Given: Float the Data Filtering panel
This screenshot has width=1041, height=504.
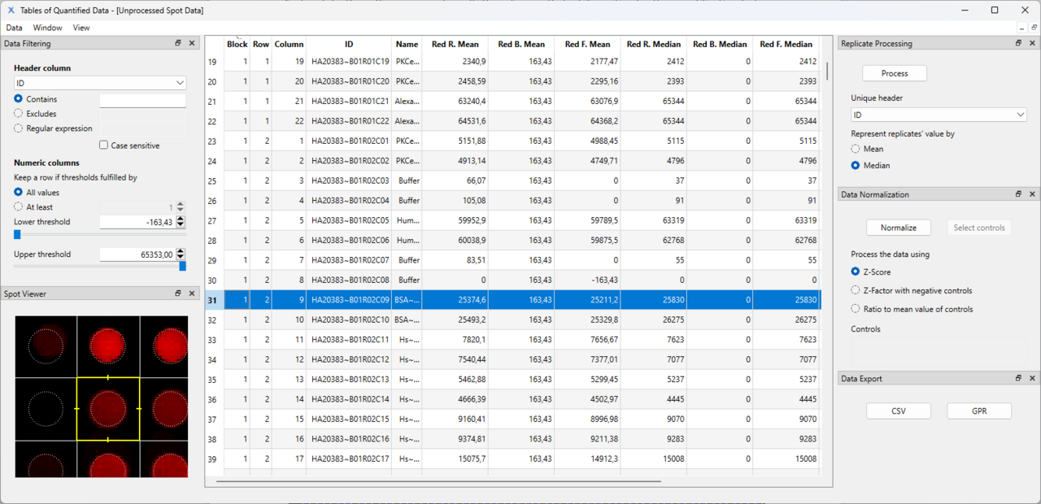Looking at the screenshot, I should click(177, 43).
